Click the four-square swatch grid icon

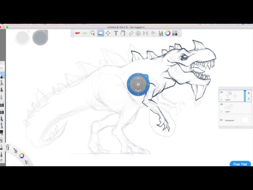point(175,33)
